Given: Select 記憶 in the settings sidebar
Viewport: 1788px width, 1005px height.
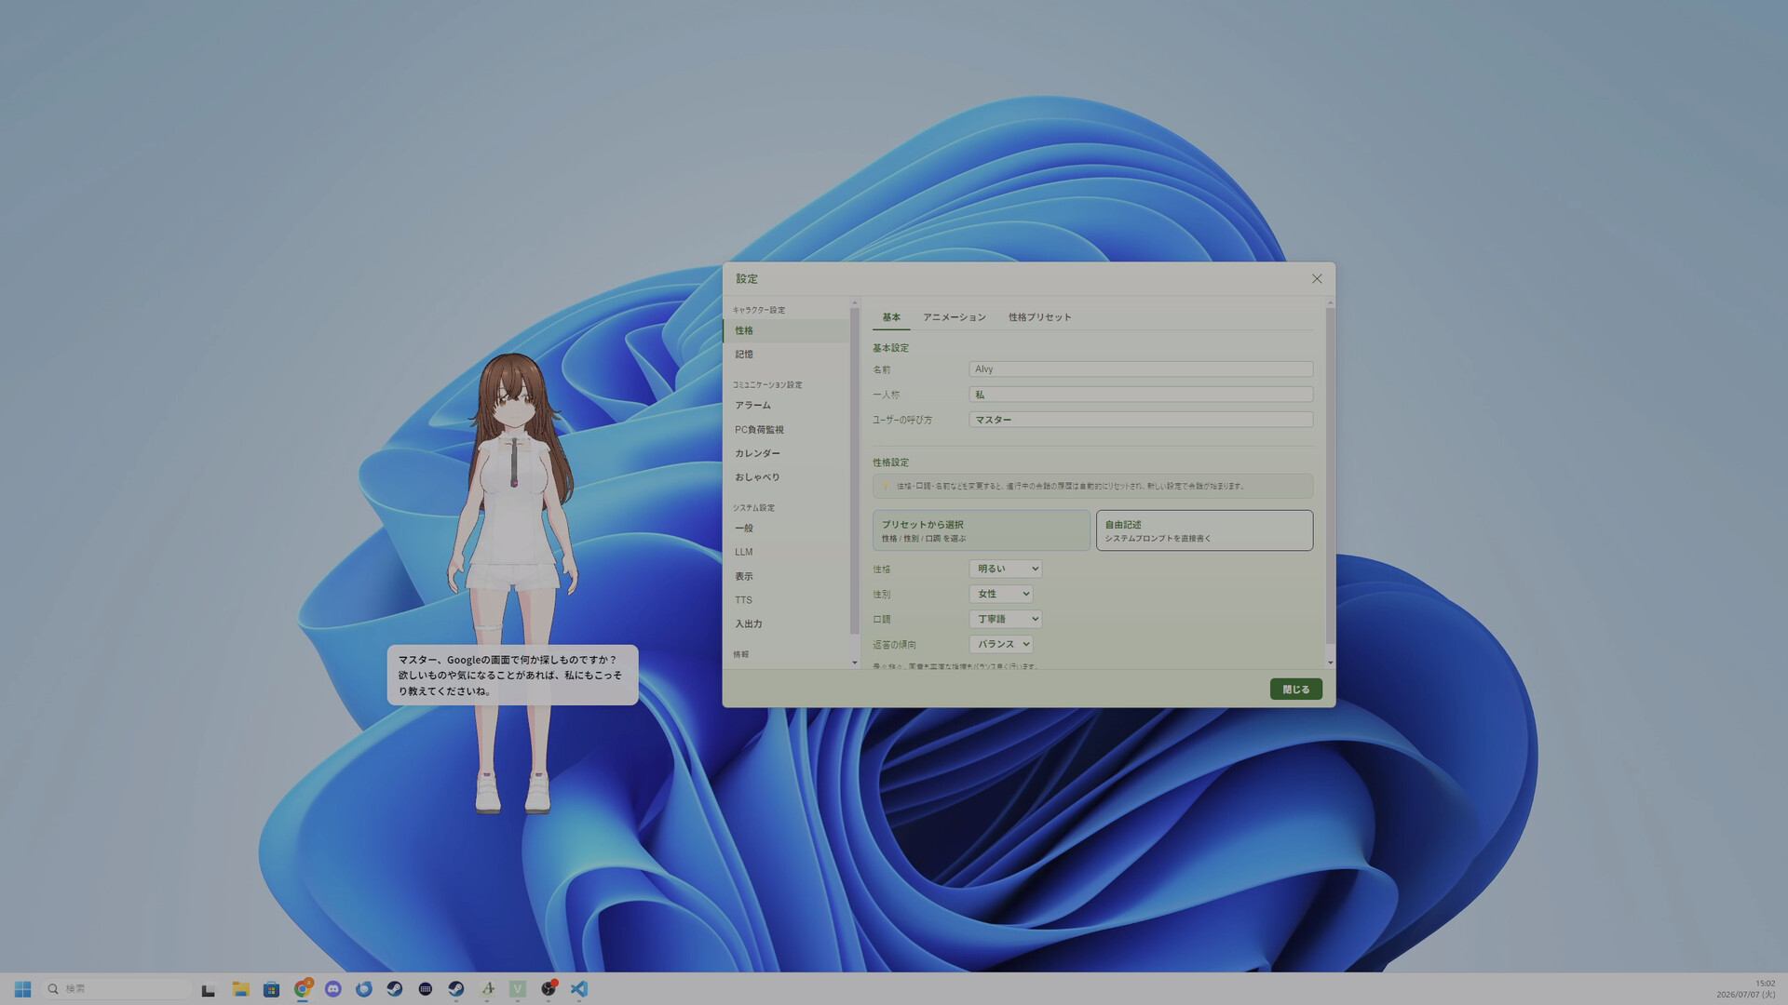Looking at the screenshot, I should point(786,355).
